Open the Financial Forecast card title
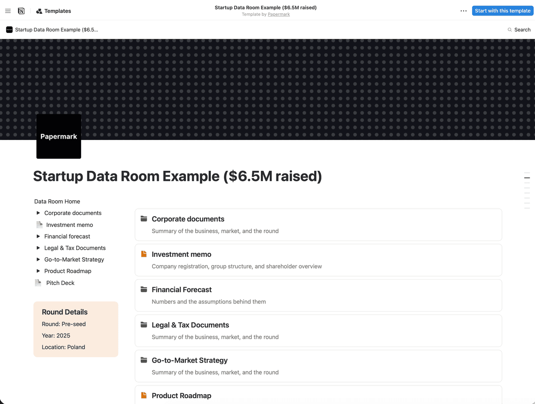 click(182, 290)
